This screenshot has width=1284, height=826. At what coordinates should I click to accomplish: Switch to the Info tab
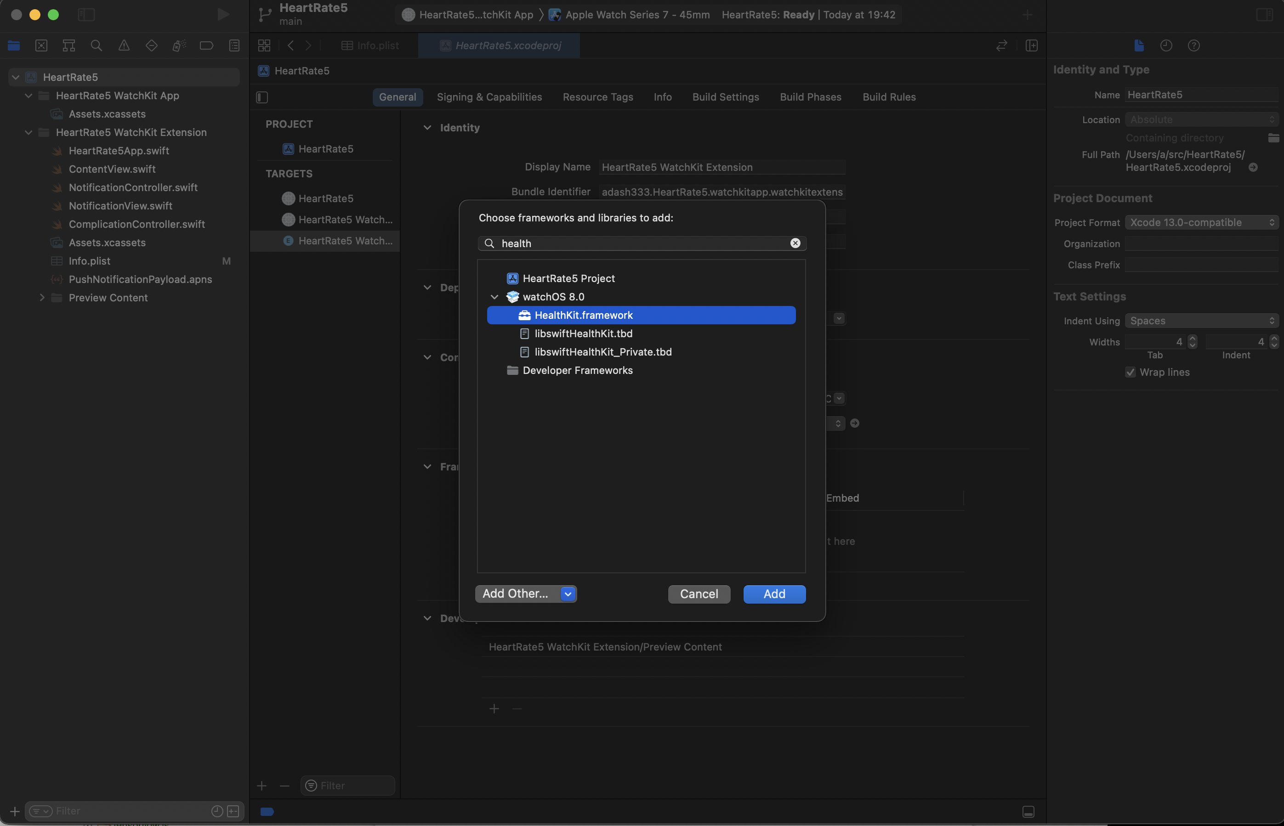click(x=663, y=97)
